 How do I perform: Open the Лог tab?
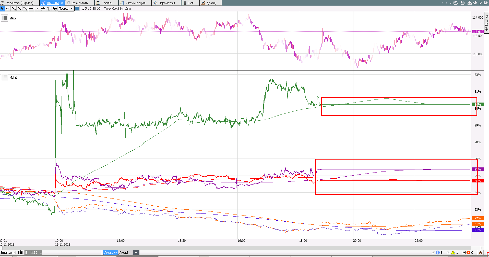[x=190, y=3]
